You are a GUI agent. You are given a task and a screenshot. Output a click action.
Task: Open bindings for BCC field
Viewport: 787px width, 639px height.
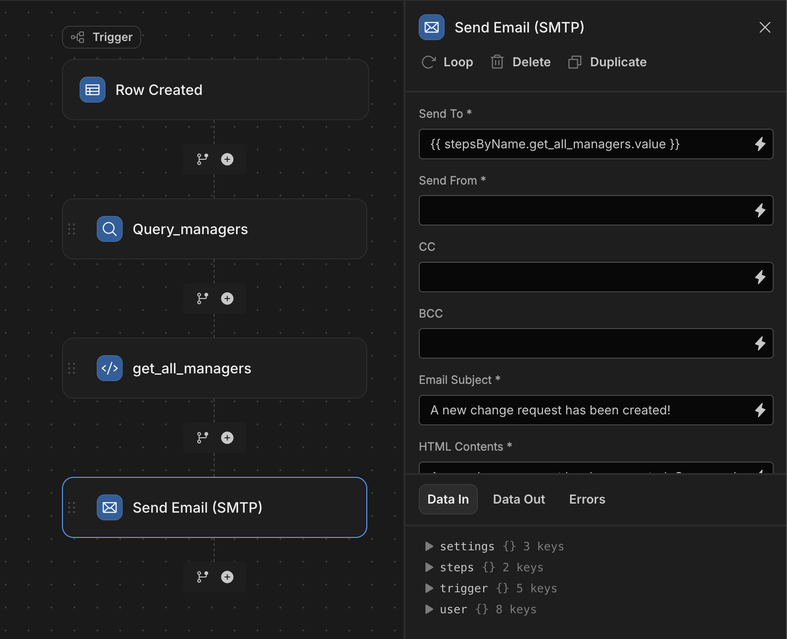click(x=760, y=343)
